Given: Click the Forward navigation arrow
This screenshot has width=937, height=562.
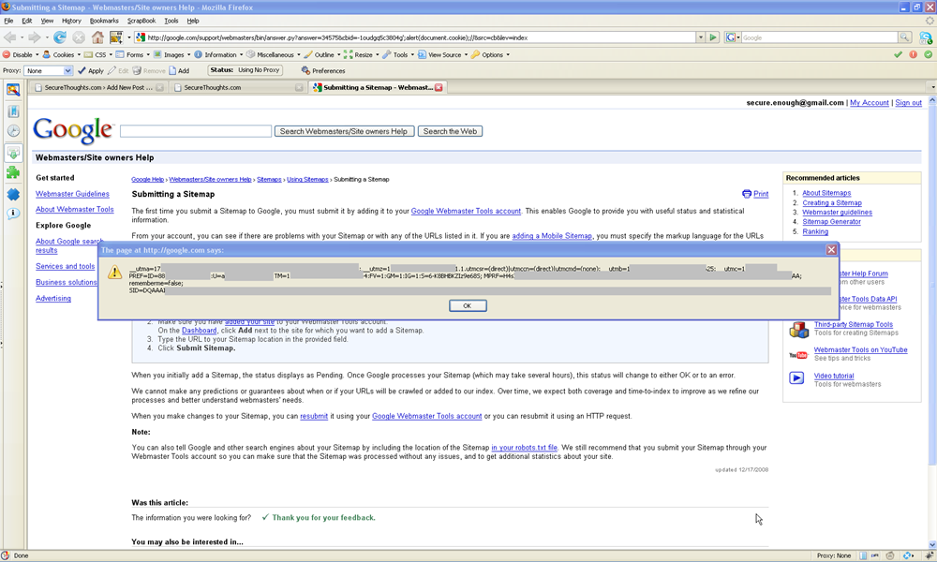Looking at the screenshot, I should (34, 37).
